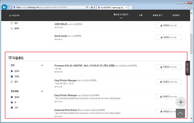Image resolution: width=194 pixels, height=123 pixels.
Task: Collapse the 운영 체제 filter section
Action: (42, 91)
